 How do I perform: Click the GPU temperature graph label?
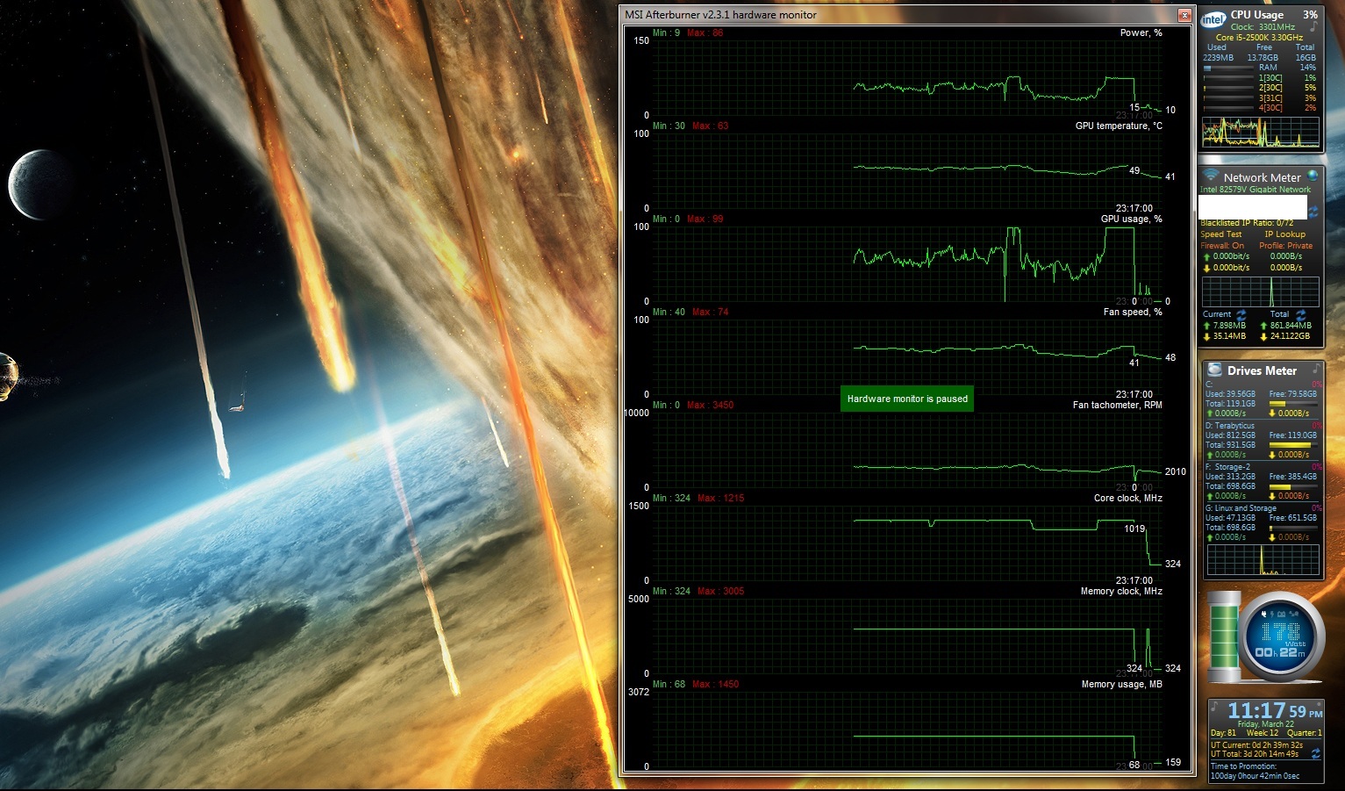1119,126
